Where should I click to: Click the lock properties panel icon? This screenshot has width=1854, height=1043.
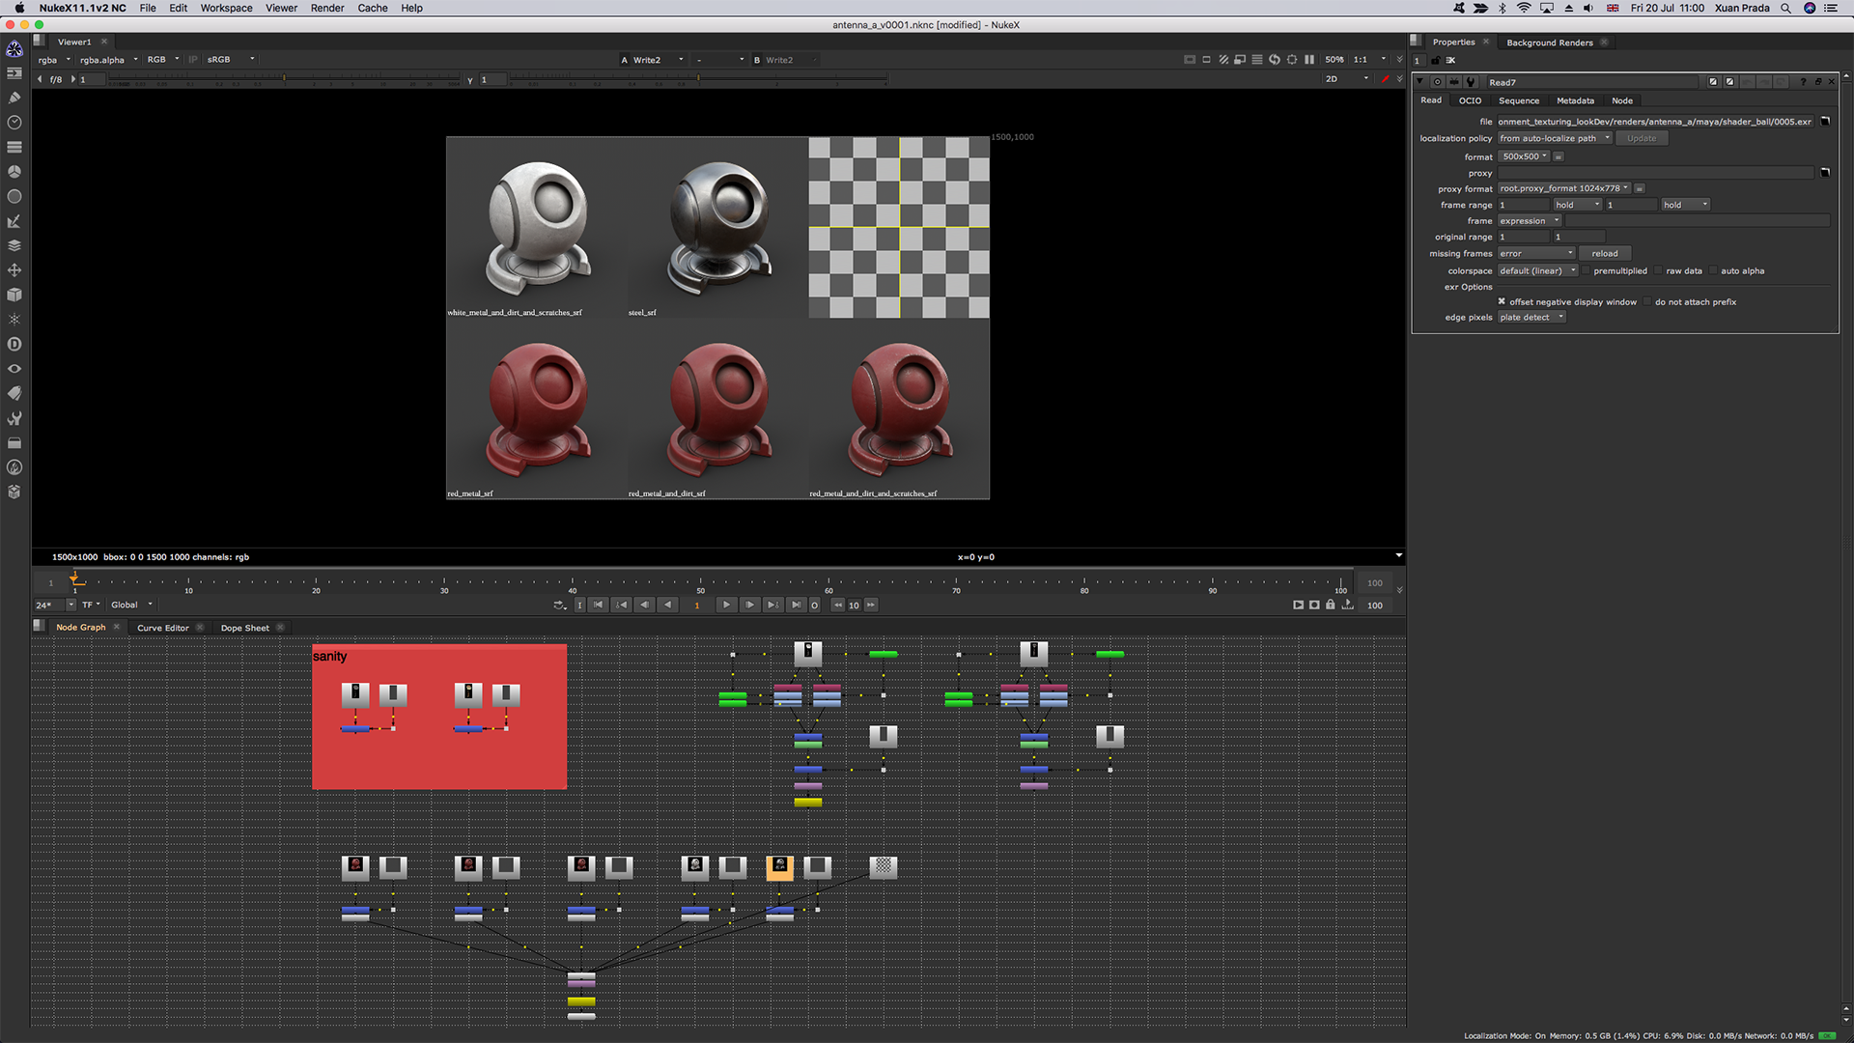pos(1435,60)
